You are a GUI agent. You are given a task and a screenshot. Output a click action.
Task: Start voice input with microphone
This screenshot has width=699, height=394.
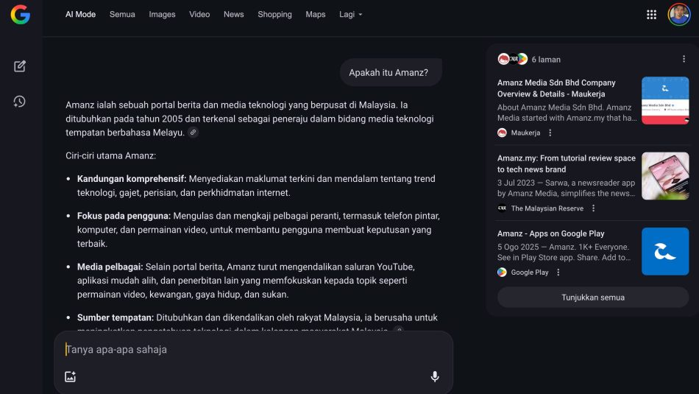pyautogui.click(x=435, y=376)
